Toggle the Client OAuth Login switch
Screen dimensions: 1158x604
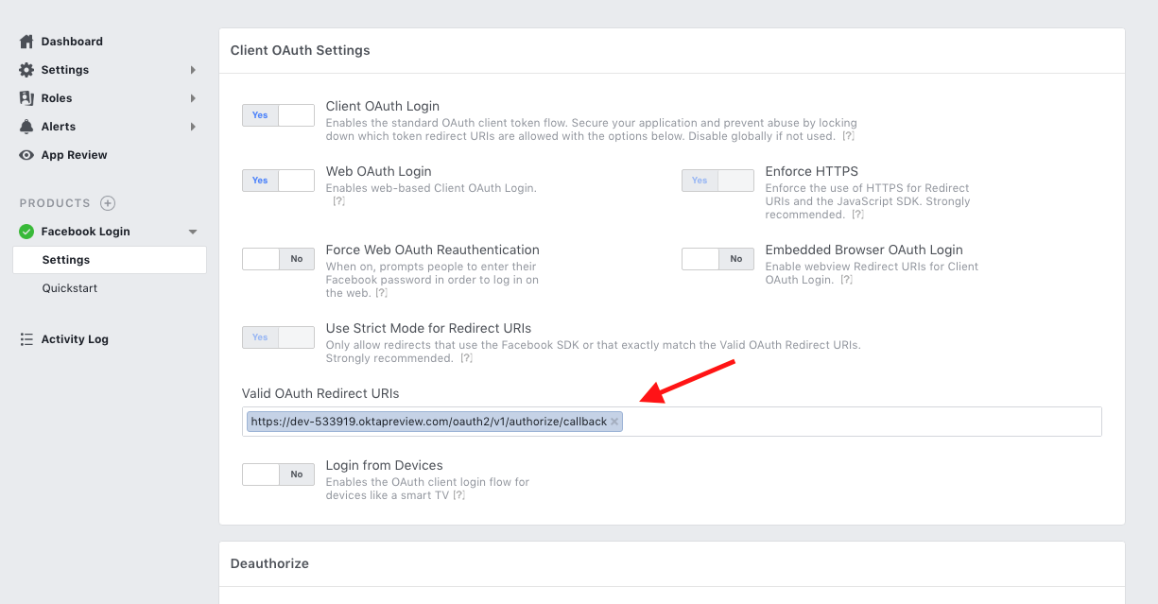[278, 115]
